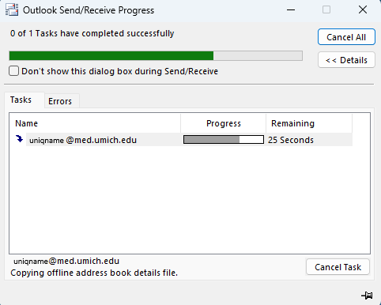Cancel all tasks with Cancel All button
This screenshot has height=305, width=381.
point(346,37)
